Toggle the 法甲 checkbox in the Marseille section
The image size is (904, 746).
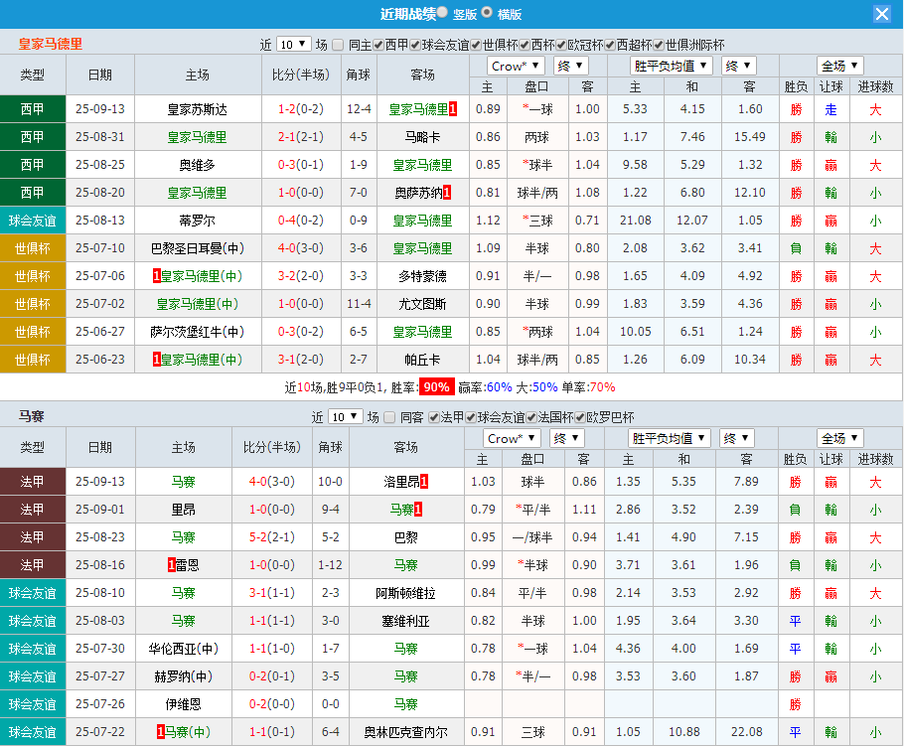(x=434, y=417)
